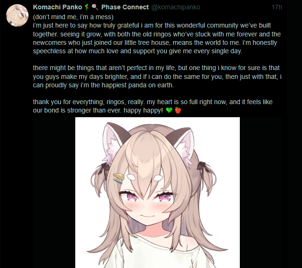Open the attached catgirl illustration
The height and width of the screenshot is (268, 302).
(x=158, y=192)
